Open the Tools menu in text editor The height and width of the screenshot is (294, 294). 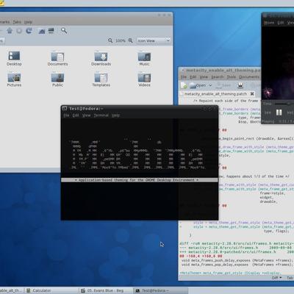pyautogui.click(x=232, y=77)
